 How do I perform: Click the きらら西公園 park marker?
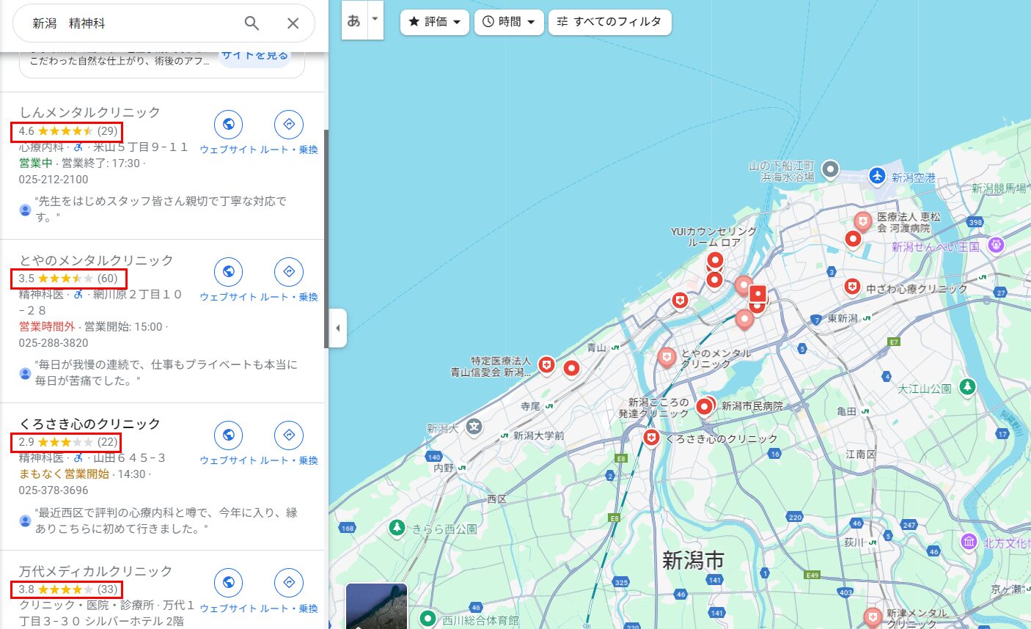point(397,527)
